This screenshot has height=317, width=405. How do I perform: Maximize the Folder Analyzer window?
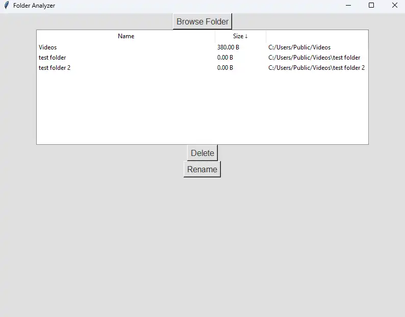point(371,5)
